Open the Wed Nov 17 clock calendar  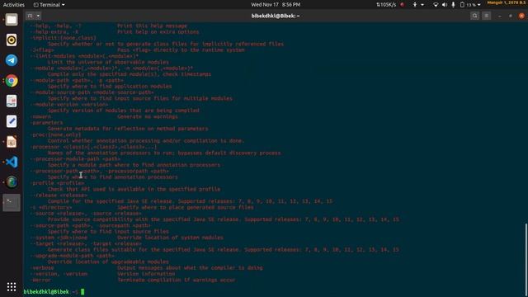tap(276, 5)
